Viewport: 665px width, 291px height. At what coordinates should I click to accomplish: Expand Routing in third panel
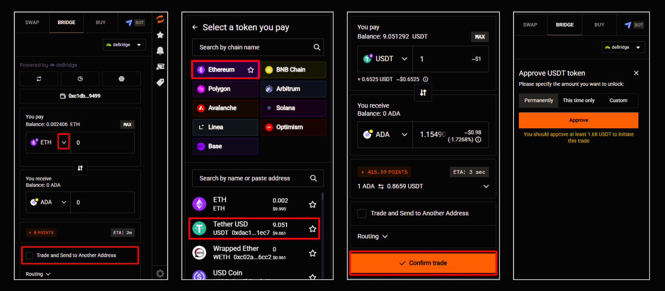(372, 236)
